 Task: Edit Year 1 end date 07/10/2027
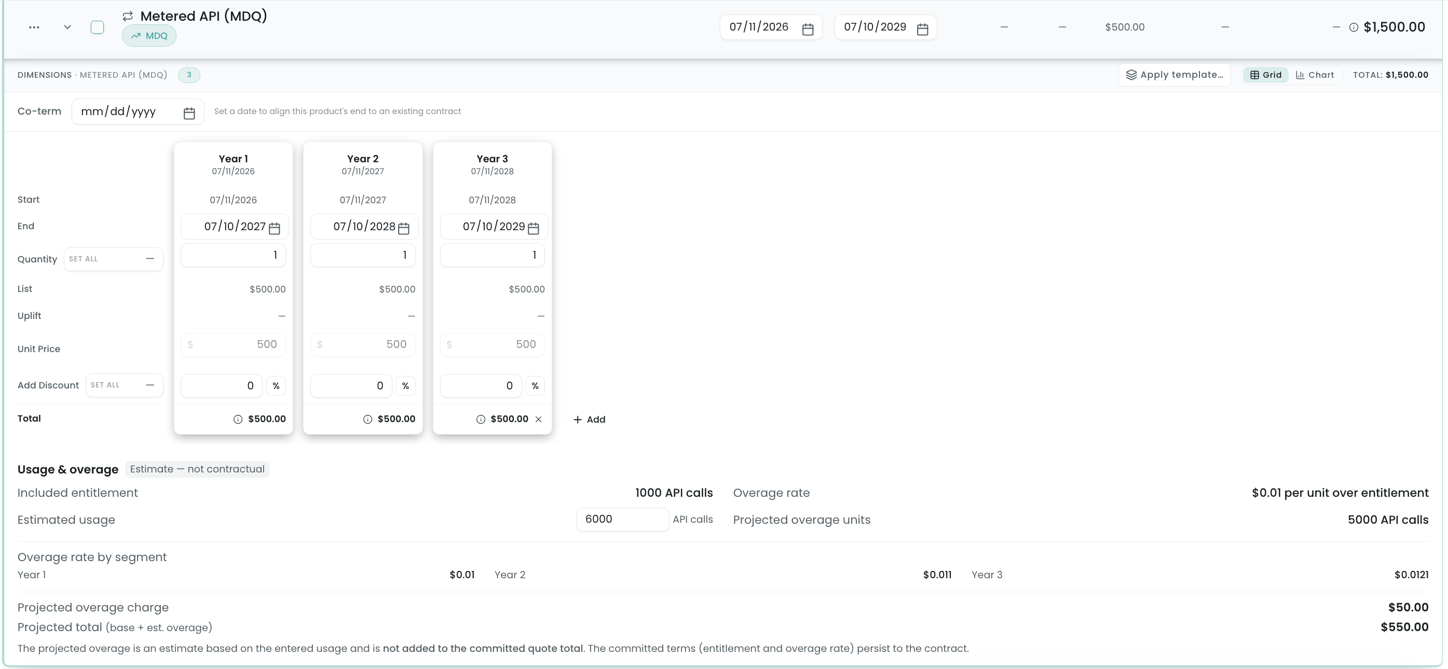[x=235, y=227]
